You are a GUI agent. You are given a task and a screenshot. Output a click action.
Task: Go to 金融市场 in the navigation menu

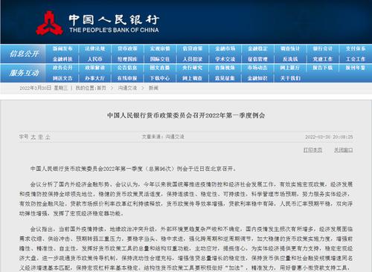click(225, 48)
